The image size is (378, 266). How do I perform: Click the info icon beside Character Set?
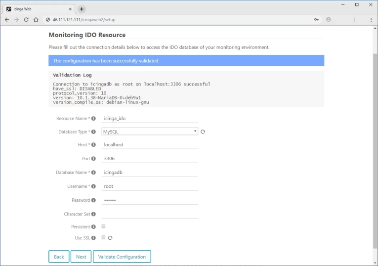click(x=94, y=214)
